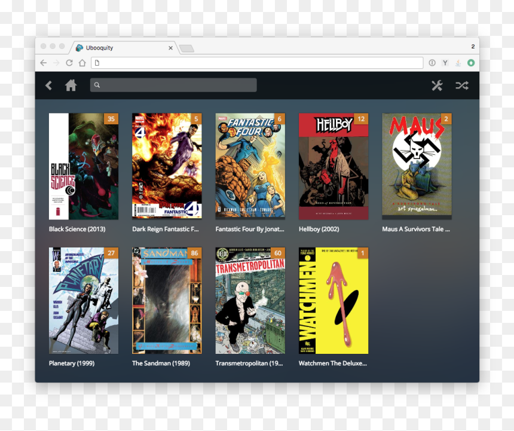This screenshot has height=431, width=514.
Task: Click the "Black Science (2013)" title
Action: coord(77,229)
